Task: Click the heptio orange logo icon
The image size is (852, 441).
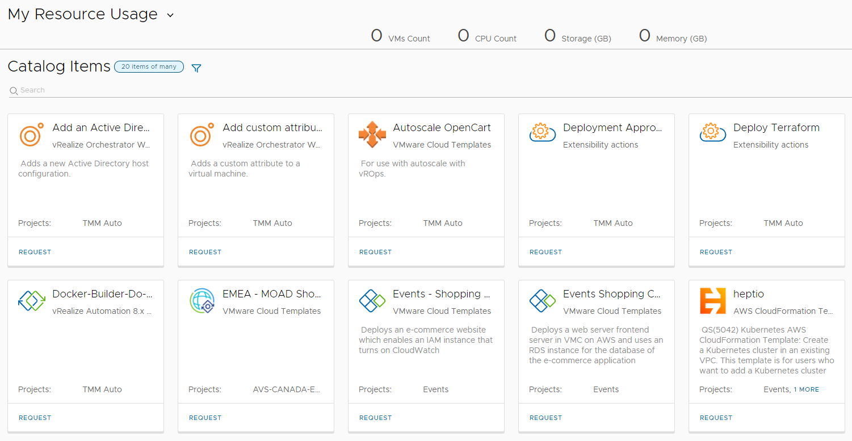Action: click(x=713, y=301)
